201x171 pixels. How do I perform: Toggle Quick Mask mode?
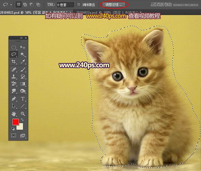(13, 135)
